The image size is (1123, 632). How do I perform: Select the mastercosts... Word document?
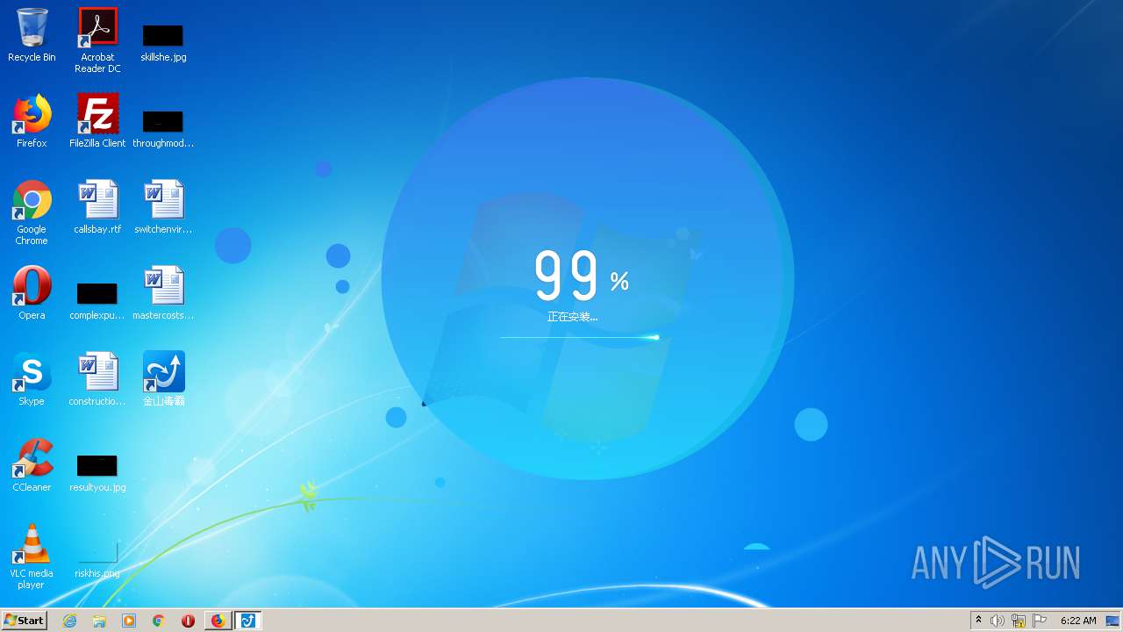coord(163,293)
